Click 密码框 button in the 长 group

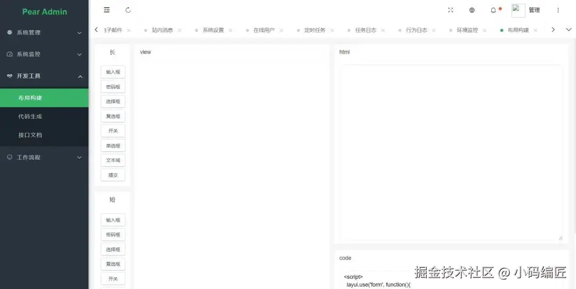113,87
